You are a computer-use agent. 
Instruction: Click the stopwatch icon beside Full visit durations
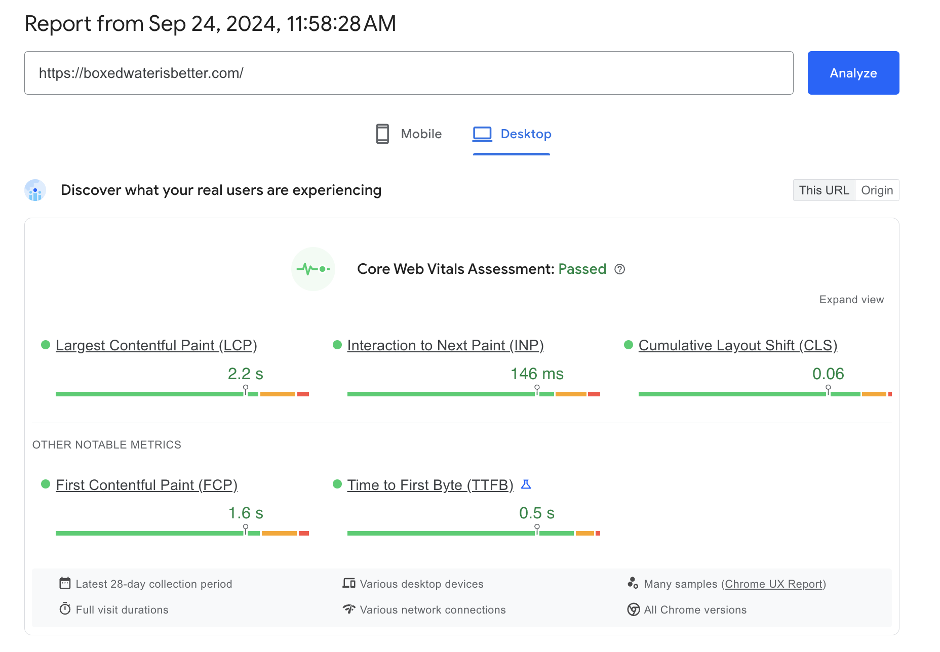(65, 609)
